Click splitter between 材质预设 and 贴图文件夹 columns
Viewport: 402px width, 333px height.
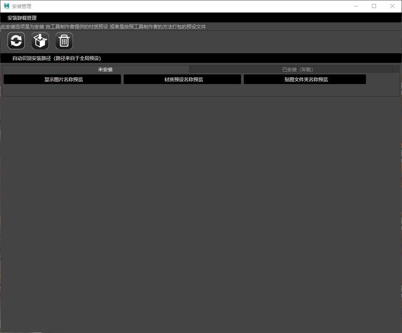(242, 79)
